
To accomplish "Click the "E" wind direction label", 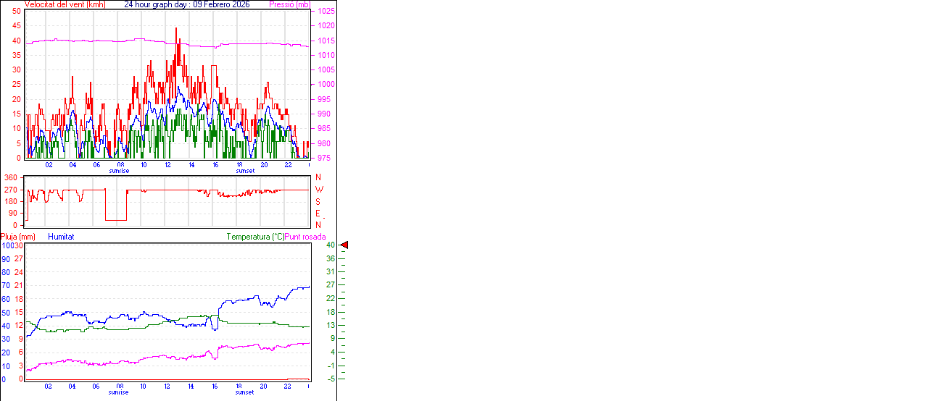I will [318, 214].
